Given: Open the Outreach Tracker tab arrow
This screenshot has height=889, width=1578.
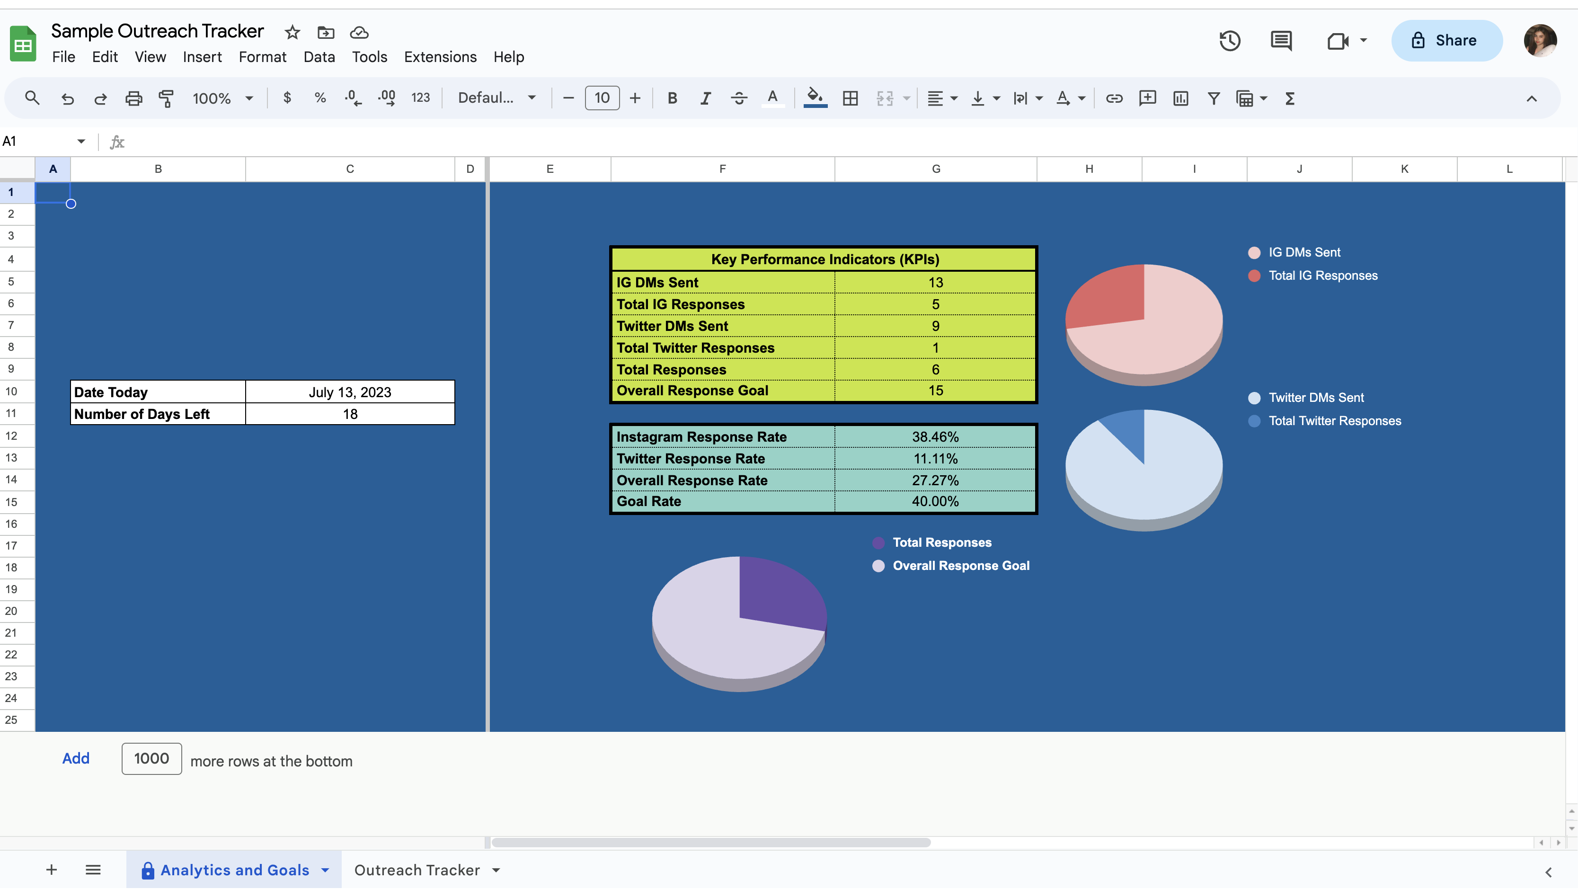Looking at the screenshot, I should 496,870.
